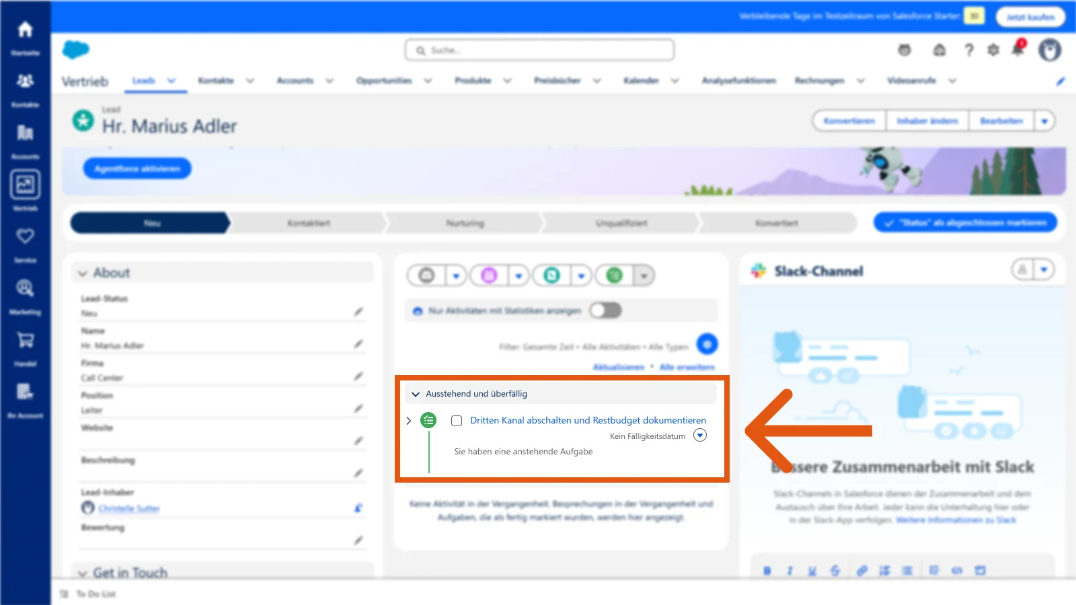This screenshot has height=605, width=1076.
Task: Click the green new task button
Action: [x=614, y=276]
